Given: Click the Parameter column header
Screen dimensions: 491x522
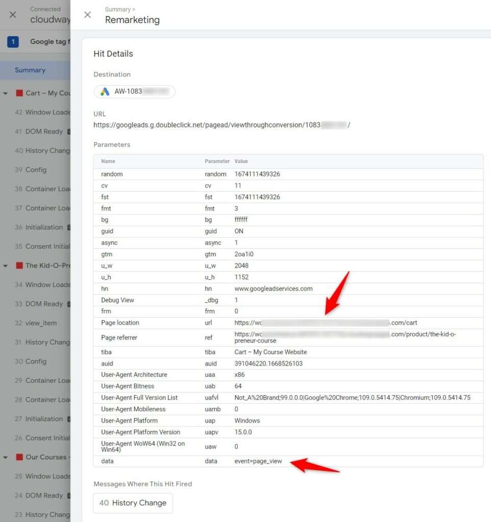Looking at the screenshot, I should pos(217,161).
